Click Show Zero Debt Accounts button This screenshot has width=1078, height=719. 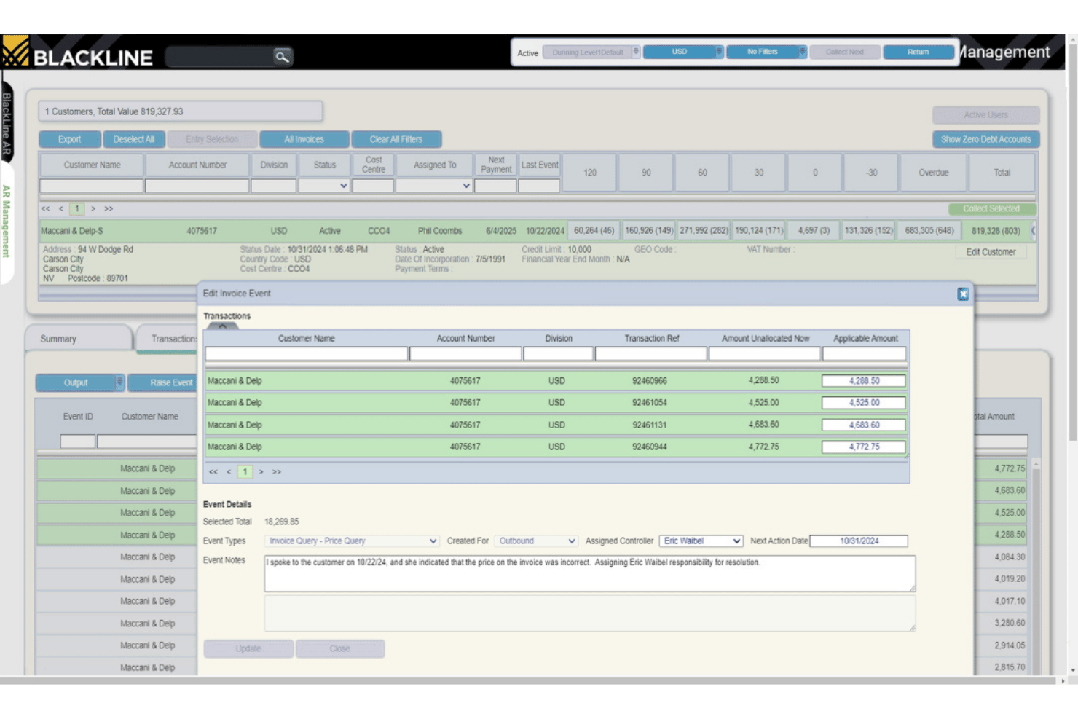click(x=985, y=139)
